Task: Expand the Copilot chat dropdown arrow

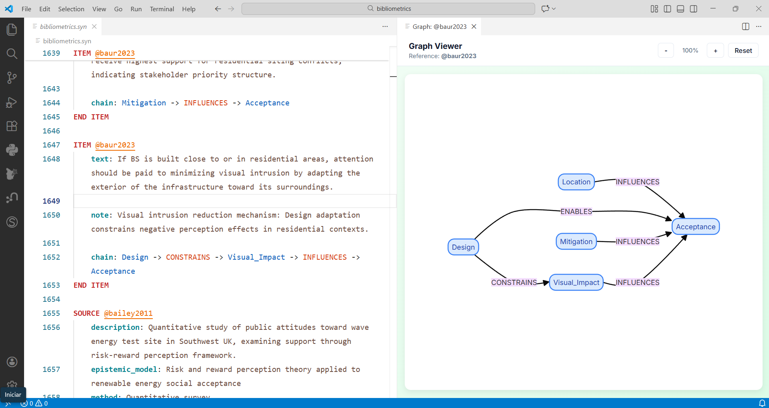Action: click(554, 9)
